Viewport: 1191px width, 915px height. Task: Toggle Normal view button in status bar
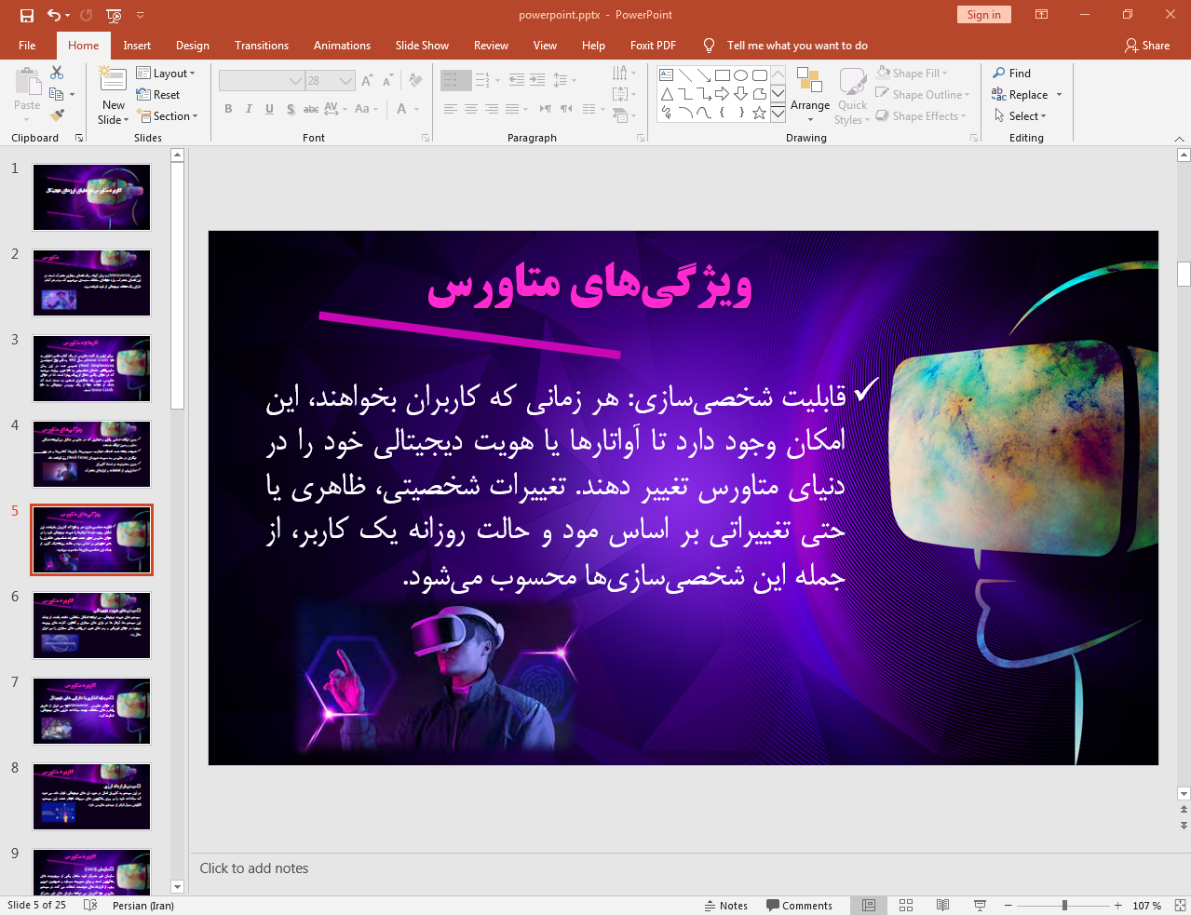[x=868, y=905]
